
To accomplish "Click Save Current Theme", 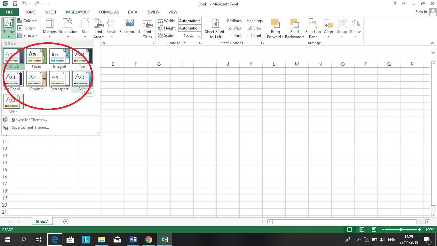I will [30, 127].
